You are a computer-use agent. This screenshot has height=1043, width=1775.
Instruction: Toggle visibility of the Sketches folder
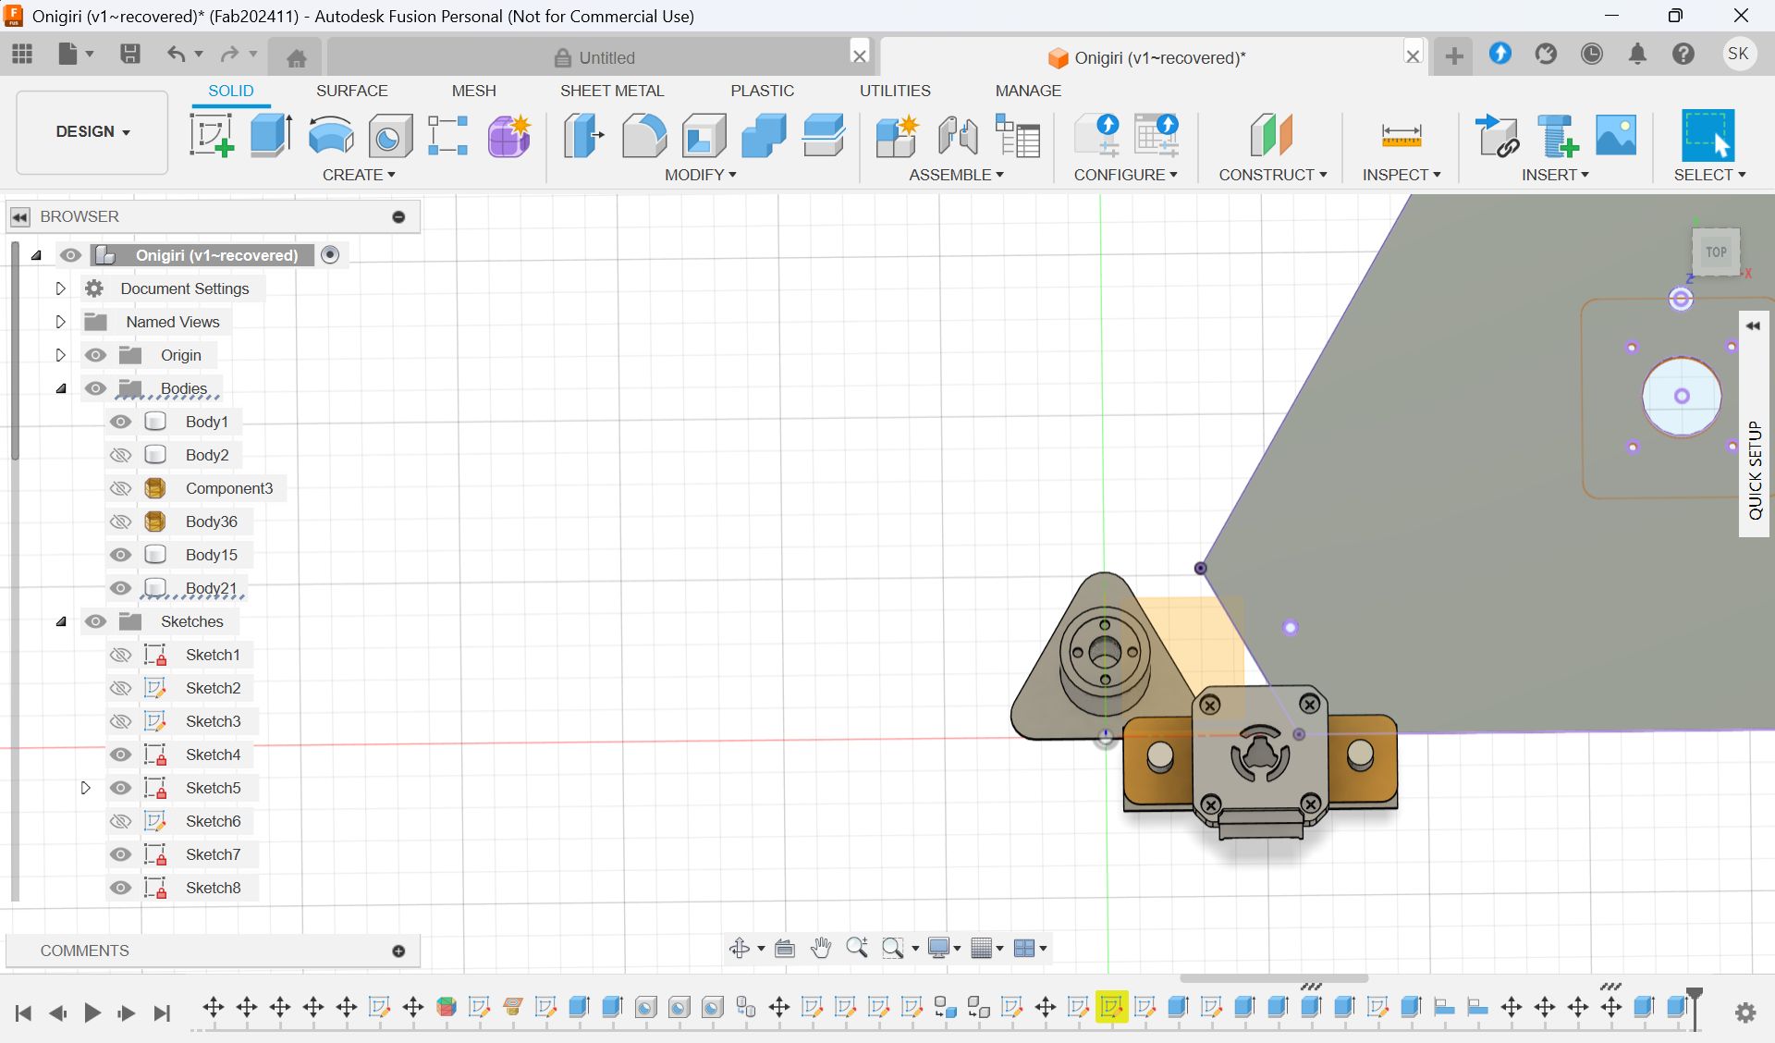tap(95, 621)
